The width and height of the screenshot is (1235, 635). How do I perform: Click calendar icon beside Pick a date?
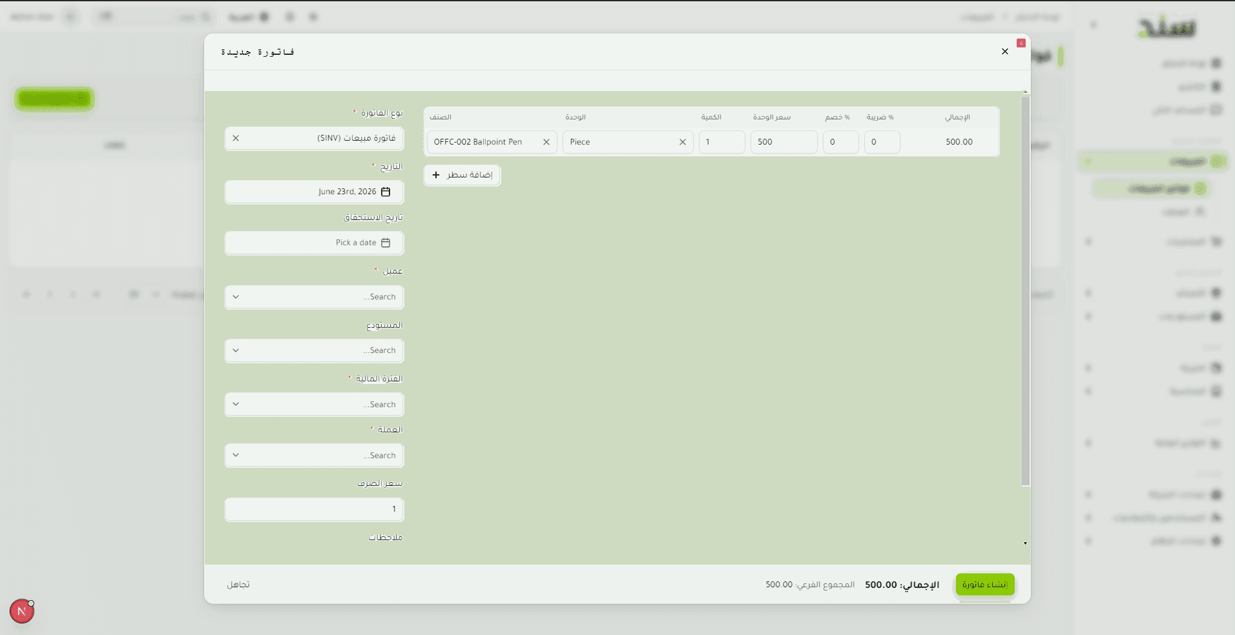pos(386,243)
